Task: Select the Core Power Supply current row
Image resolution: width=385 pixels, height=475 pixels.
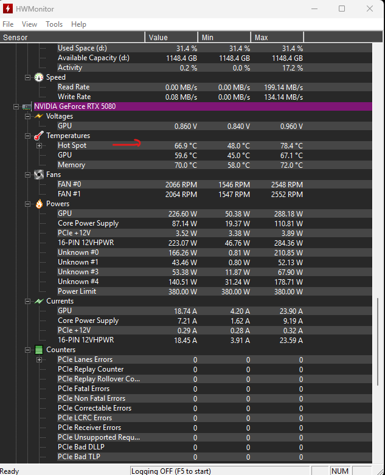Action: [x=215, y=321]
